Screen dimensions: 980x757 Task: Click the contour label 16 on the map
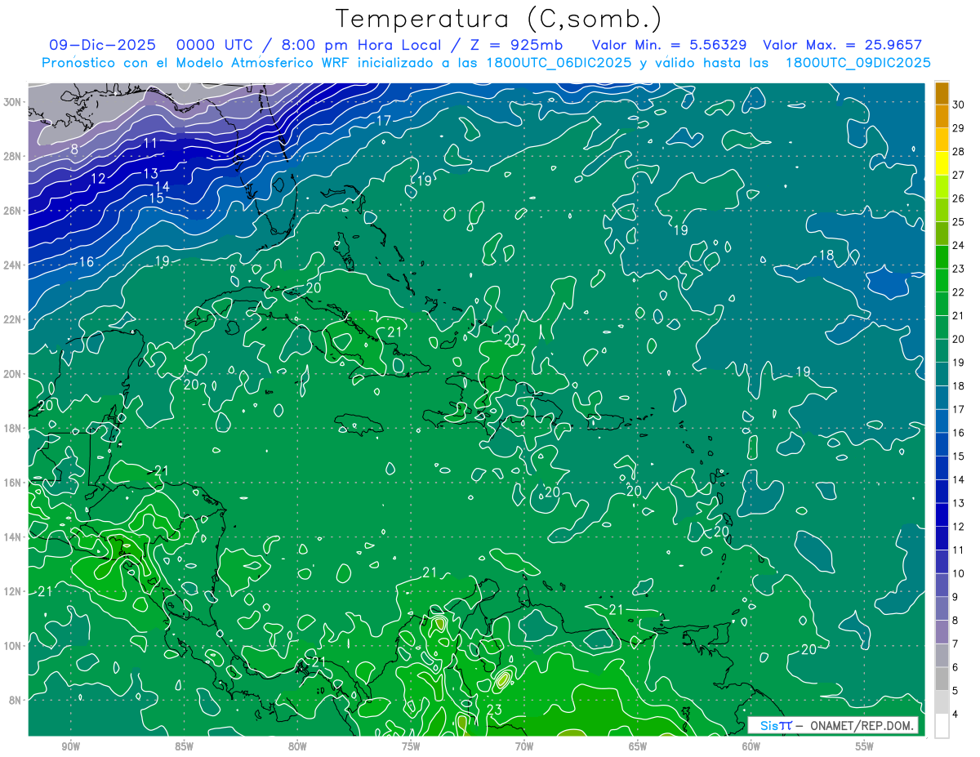tap(87, 262)
